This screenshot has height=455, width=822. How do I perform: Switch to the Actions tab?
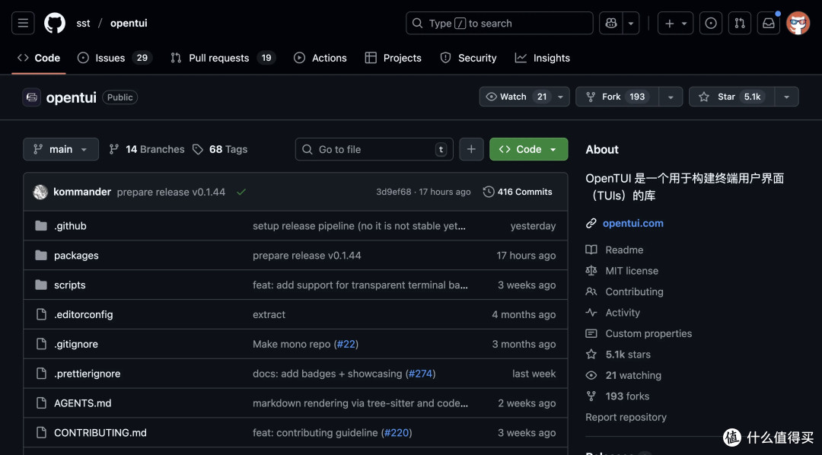320,58
